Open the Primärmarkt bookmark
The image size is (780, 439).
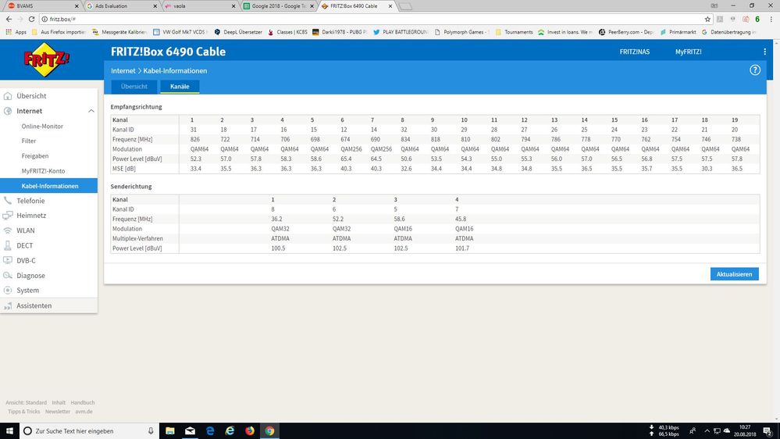click(678, 32)
